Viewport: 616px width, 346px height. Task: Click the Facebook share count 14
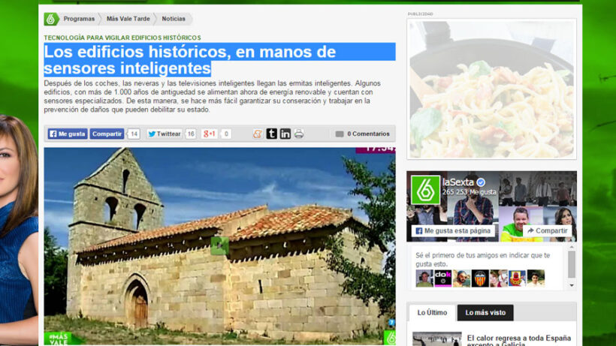(x=134, y=134)
